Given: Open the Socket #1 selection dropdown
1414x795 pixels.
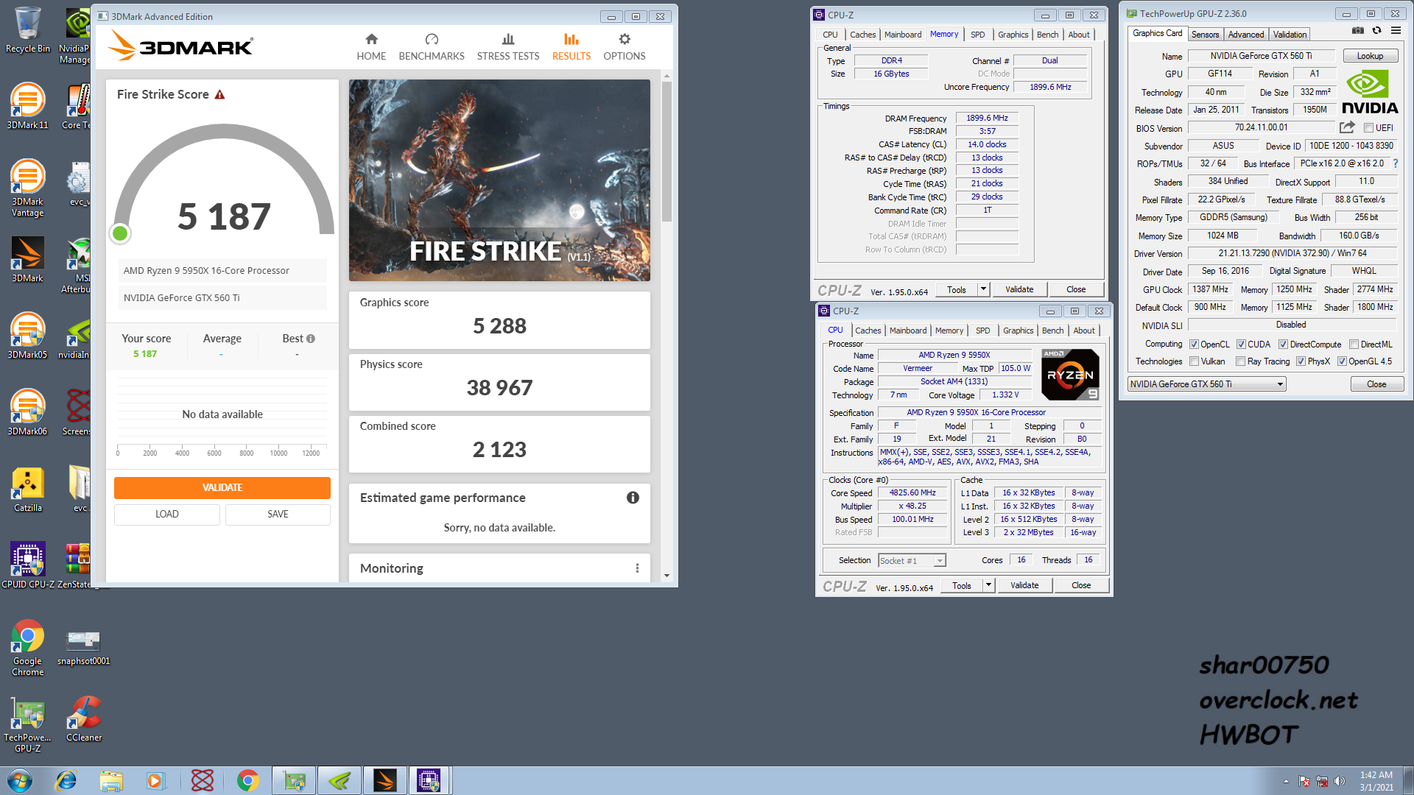Looking at the screenshot, I should tap(912, 561).
